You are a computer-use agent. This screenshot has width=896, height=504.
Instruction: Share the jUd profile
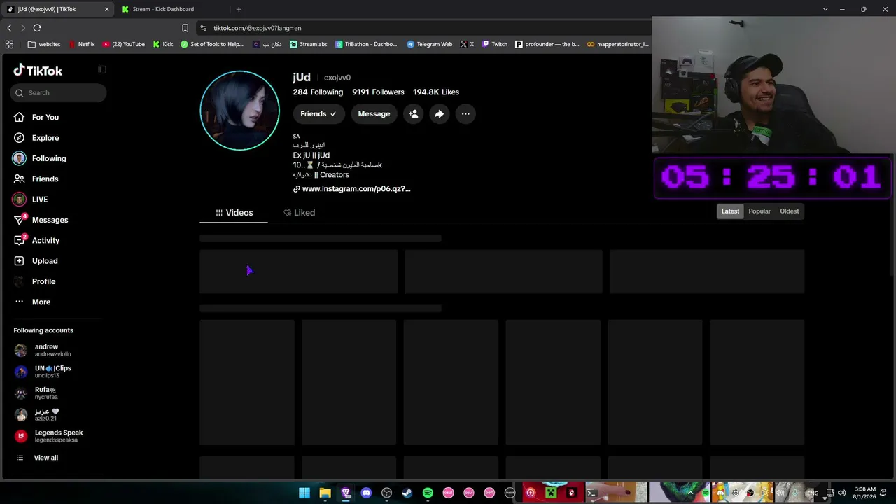439,113
